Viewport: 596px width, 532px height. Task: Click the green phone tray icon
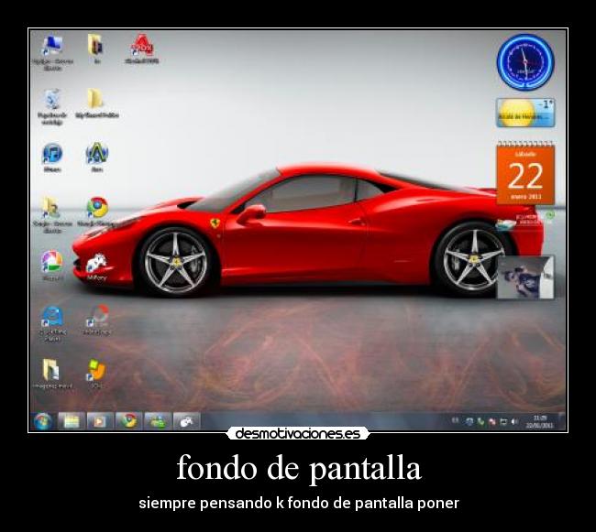pos(480,421)
